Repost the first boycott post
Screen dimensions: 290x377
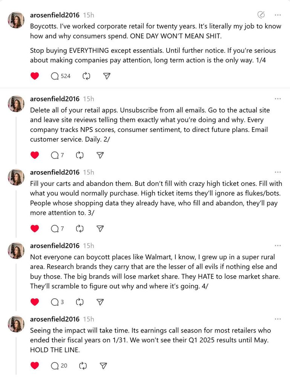pos(86,76)
